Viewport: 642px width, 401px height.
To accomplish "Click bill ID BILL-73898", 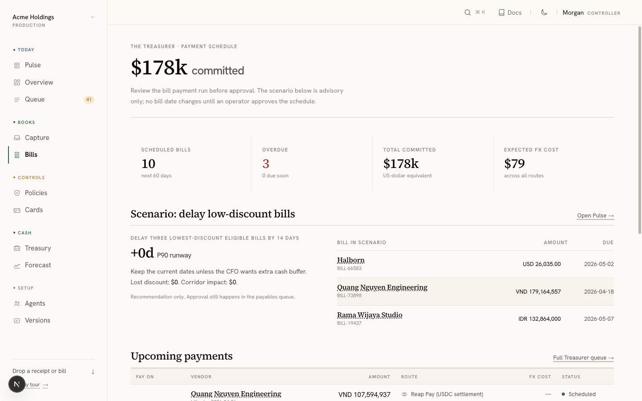I will [349, 296].
